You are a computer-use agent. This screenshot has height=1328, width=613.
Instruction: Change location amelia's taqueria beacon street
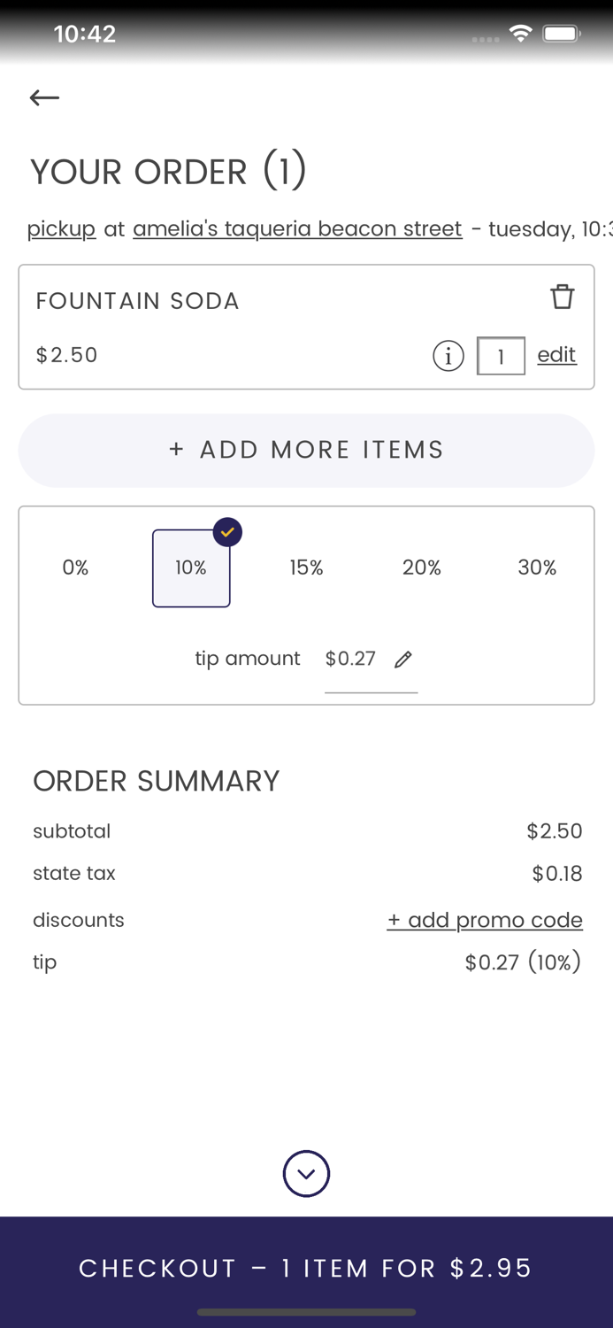297,229
